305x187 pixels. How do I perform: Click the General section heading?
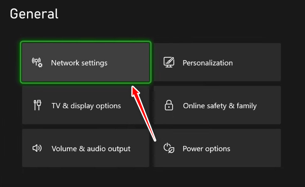click(34, 14)
